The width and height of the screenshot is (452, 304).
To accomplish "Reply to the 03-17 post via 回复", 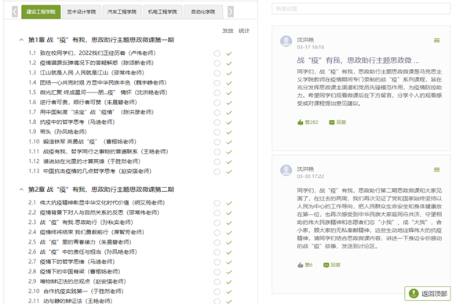I will pos(337,122).
